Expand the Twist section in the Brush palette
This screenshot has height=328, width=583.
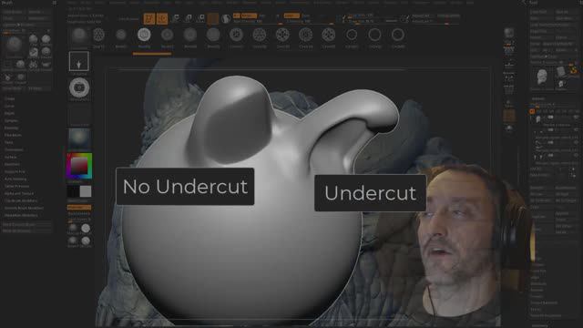tap(8, 142)
